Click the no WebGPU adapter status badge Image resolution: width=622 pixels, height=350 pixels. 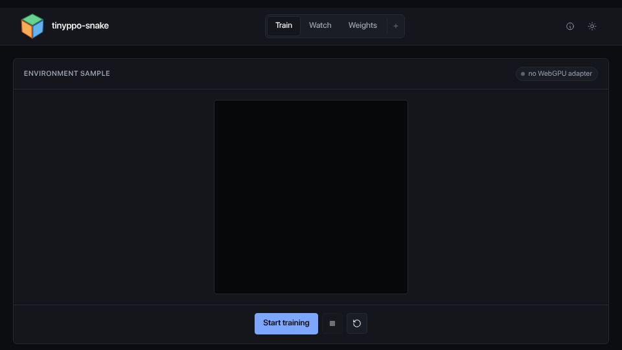557,74
